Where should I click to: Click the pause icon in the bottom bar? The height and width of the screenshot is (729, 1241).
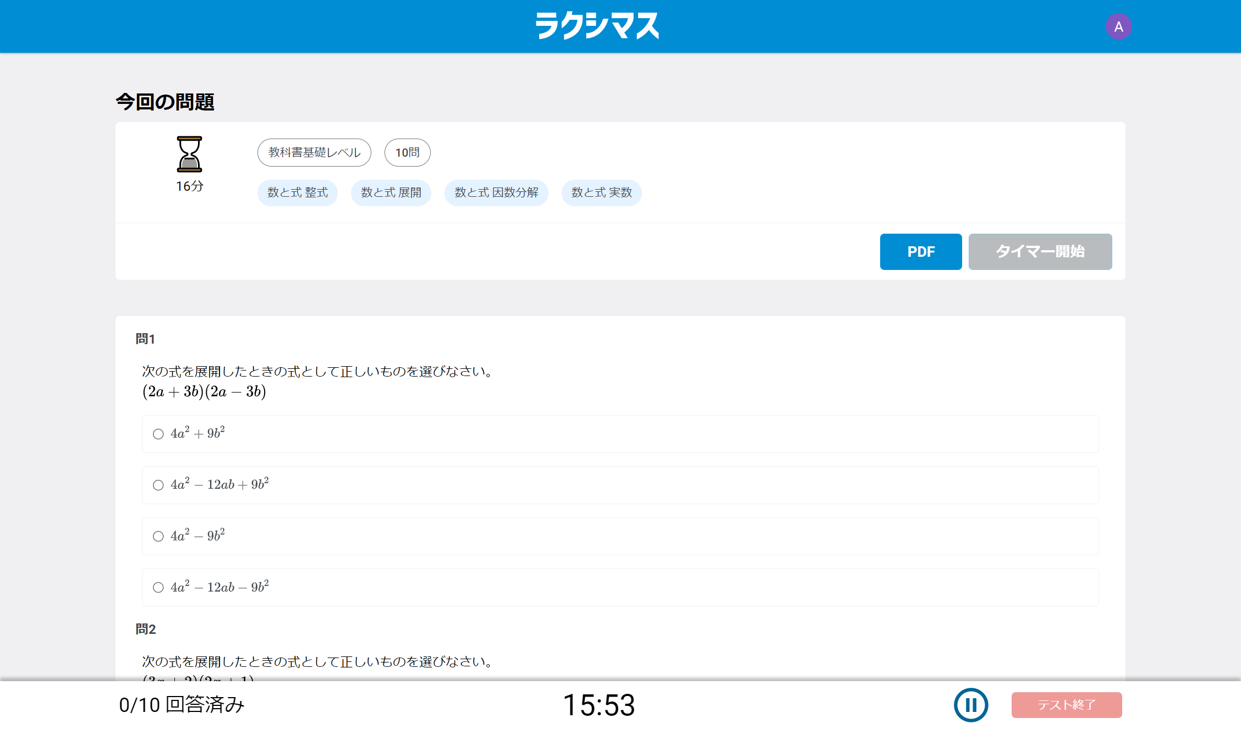tap(971, 705)
